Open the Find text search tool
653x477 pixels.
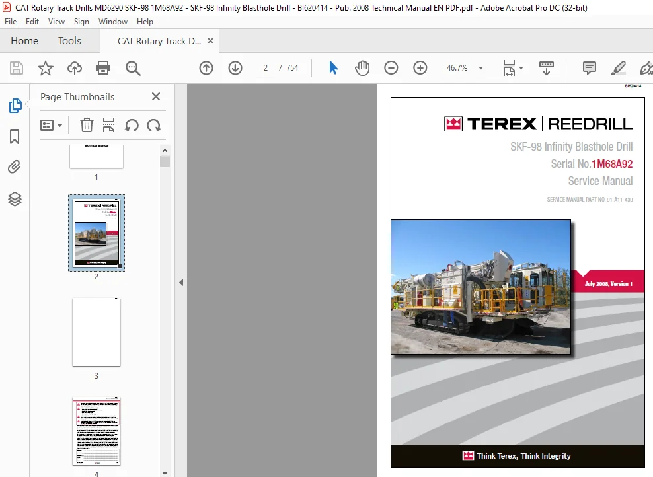(x=133, y=68)
